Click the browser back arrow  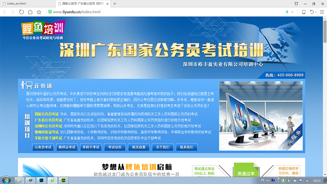click(5, 12)
